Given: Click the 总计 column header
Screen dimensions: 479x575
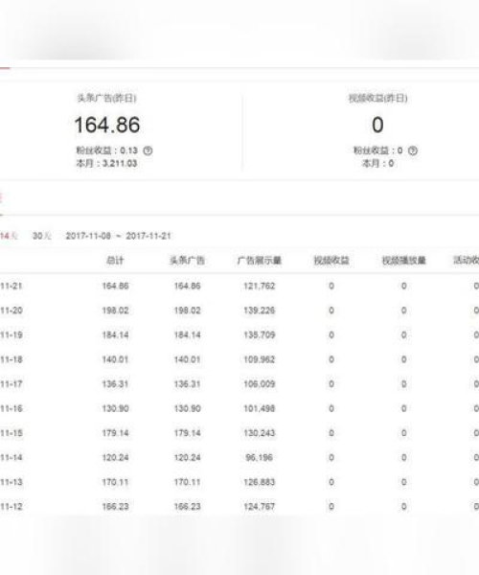Looking at the screenshot, I should coord(115,261).
